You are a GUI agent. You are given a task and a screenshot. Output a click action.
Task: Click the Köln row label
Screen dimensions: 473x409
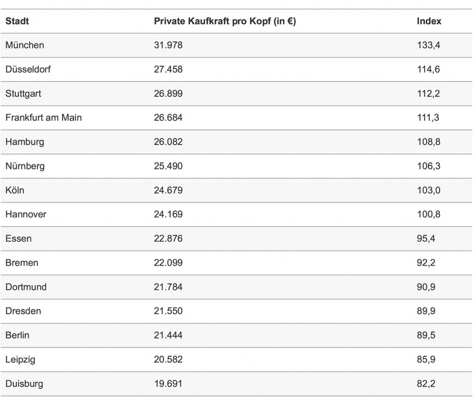[15, 190]
